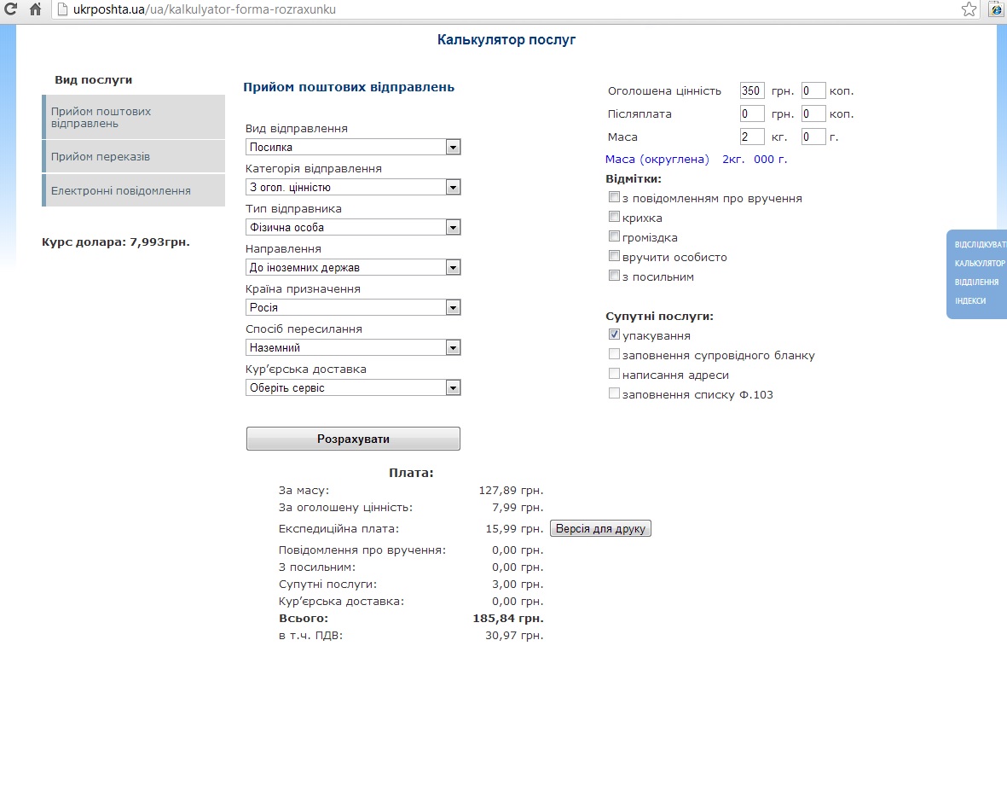The image size is (1007, 803).
Task: Tick the громіздка checkbox
Action: pyautogui.click(x=614, y=236)
